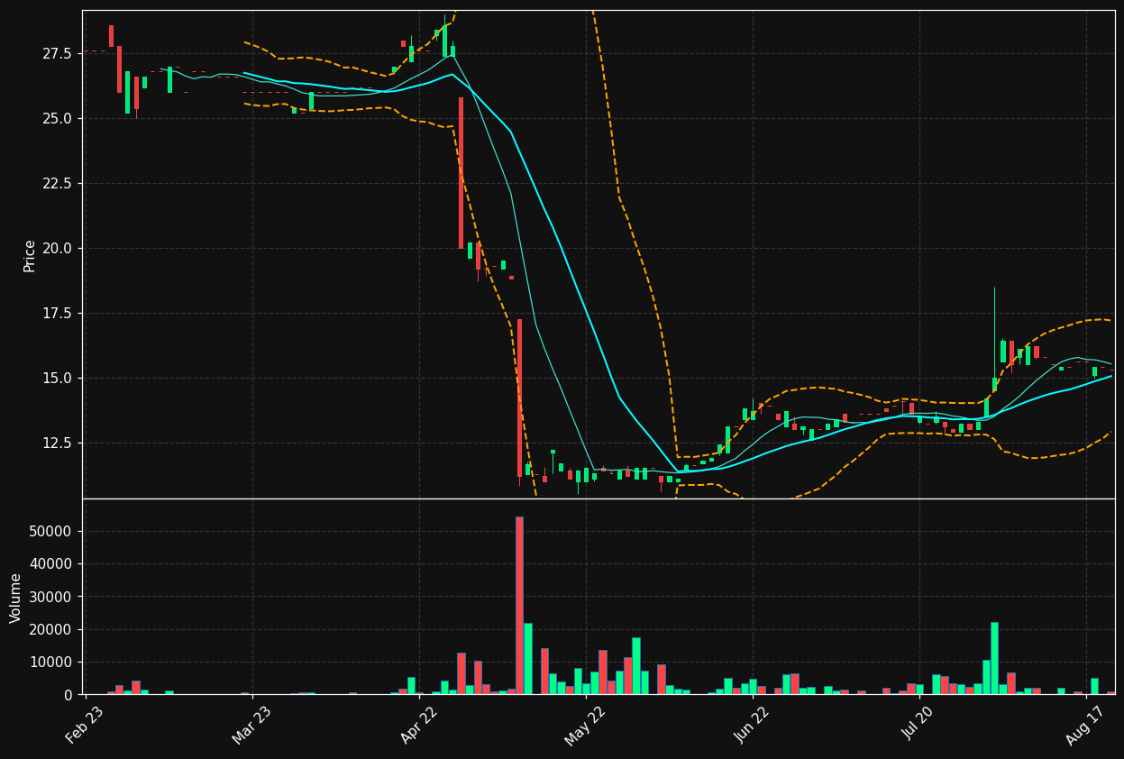Click the Aug 17 date label
The image size is (1124, 759).
1086,726
